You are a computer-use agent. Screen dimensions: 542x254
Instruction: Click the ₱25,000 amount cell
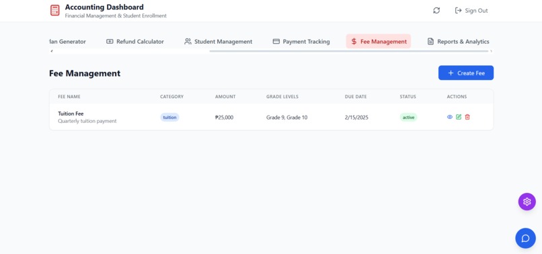[224, 118]
